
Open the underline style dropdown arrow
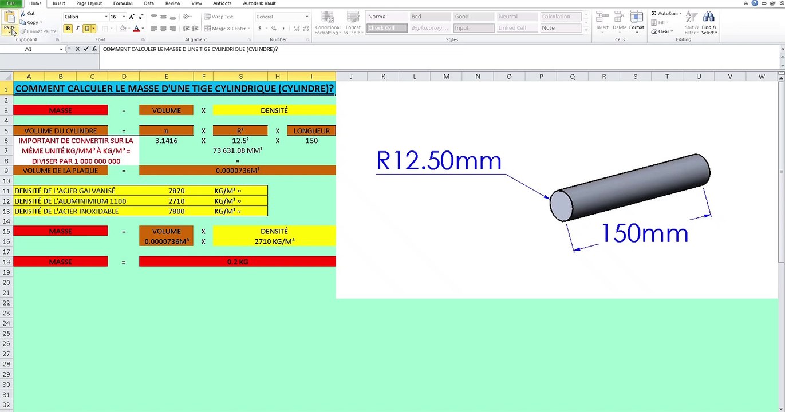click(x=93, y=29)
